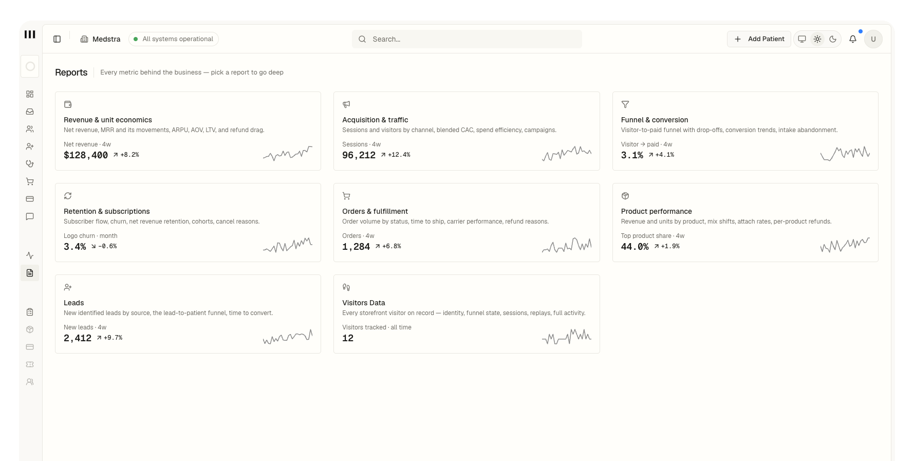
Task: Click the bottom users icon below the ticket icon
Action: [x=30, y=382]
